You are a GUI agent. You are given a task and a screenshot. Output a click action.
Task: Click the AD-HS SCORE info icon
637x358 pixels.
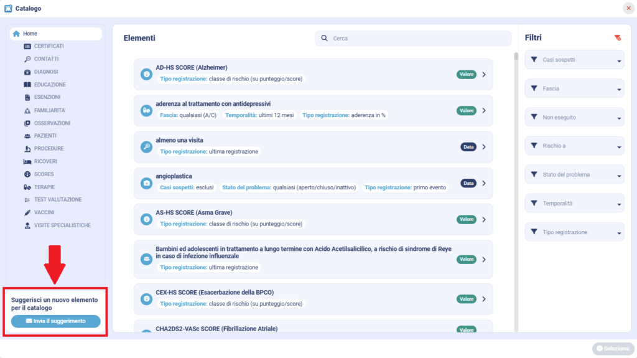[146, 75]
